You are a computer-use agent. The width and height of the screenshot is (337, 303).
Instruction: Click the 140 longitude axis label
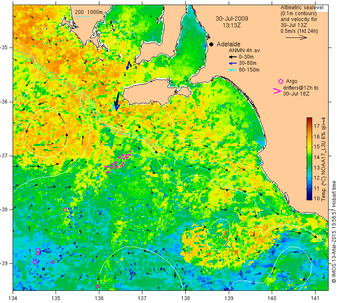(272, 298)
